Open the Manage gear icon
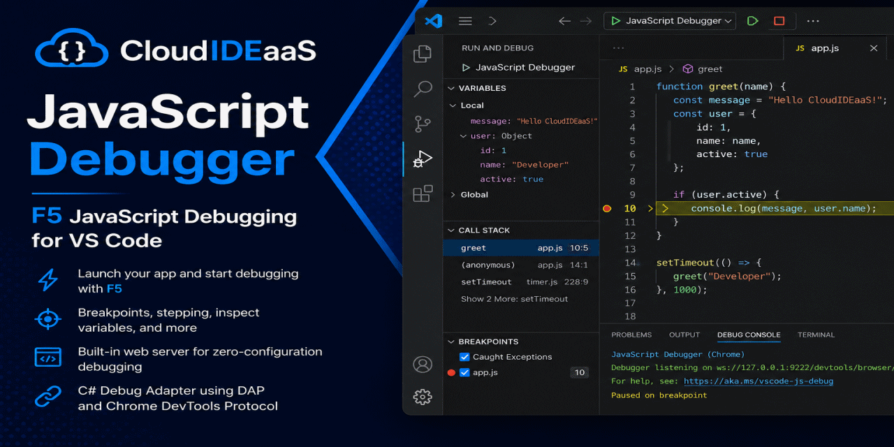 coord(423,397)
